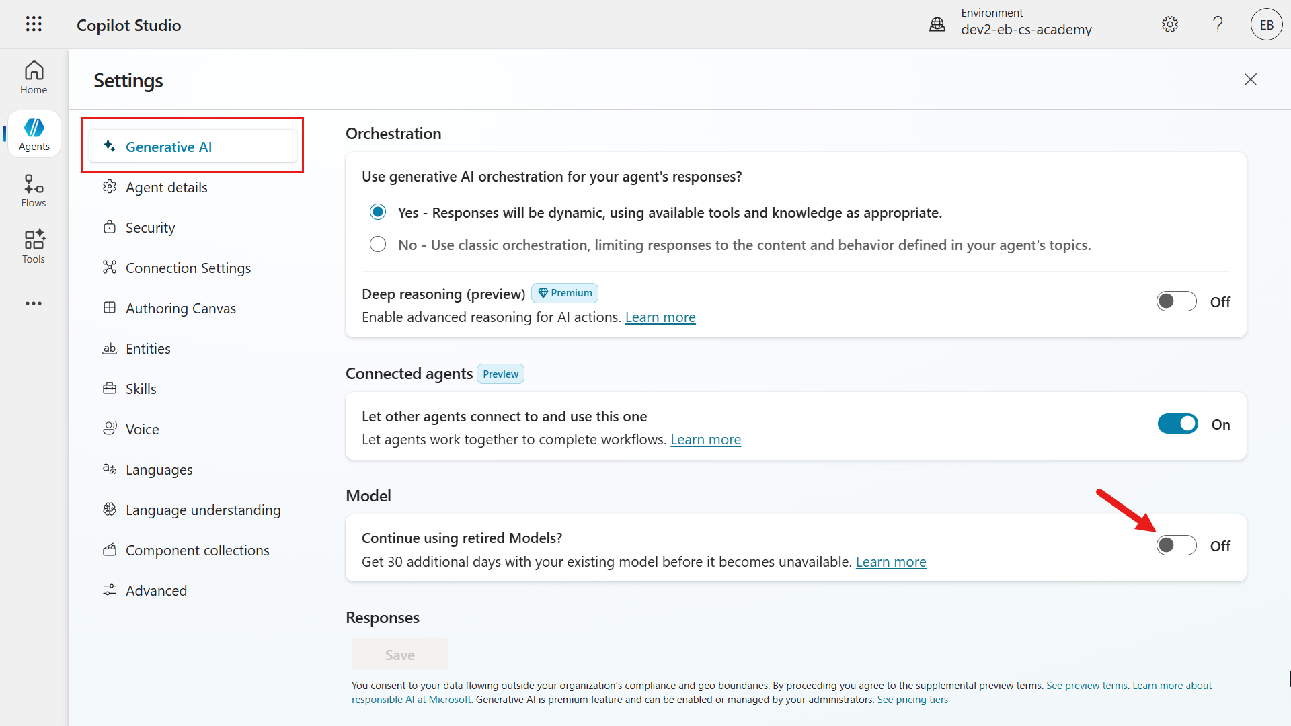1291x726 pixels.
Task: Select No classic orchestration radio option
Action: point(378,245)
